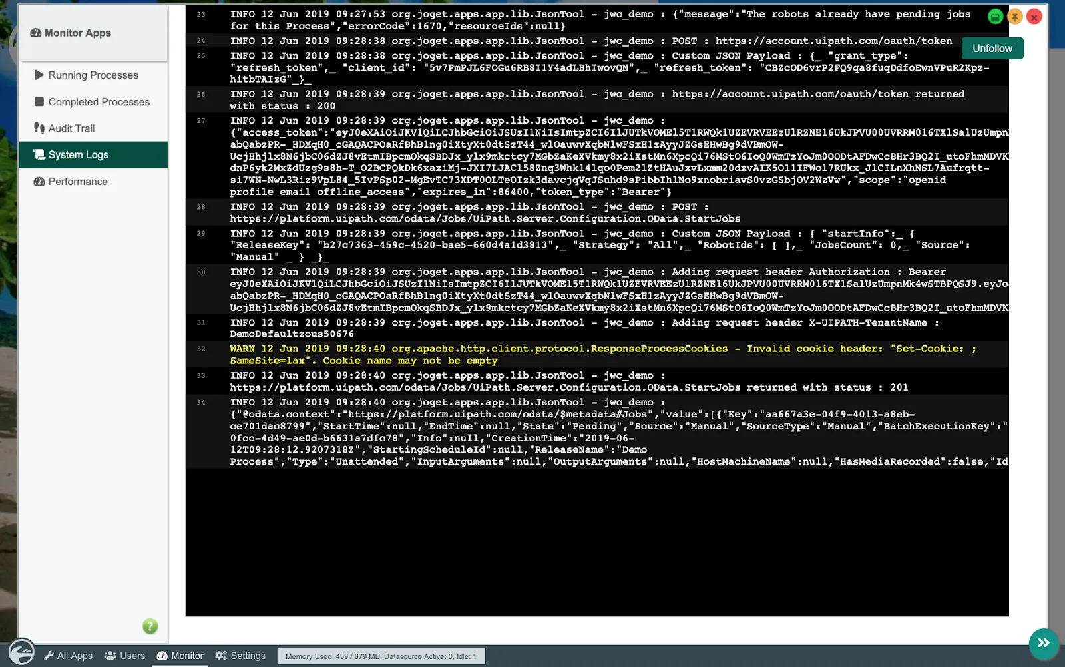Screen dimensions: 1065x667
Task: Click the Settings gears icon
Action: 221,656
